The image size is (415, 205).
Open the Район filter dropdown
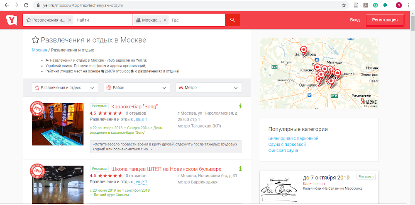click(x=137, y=87)
